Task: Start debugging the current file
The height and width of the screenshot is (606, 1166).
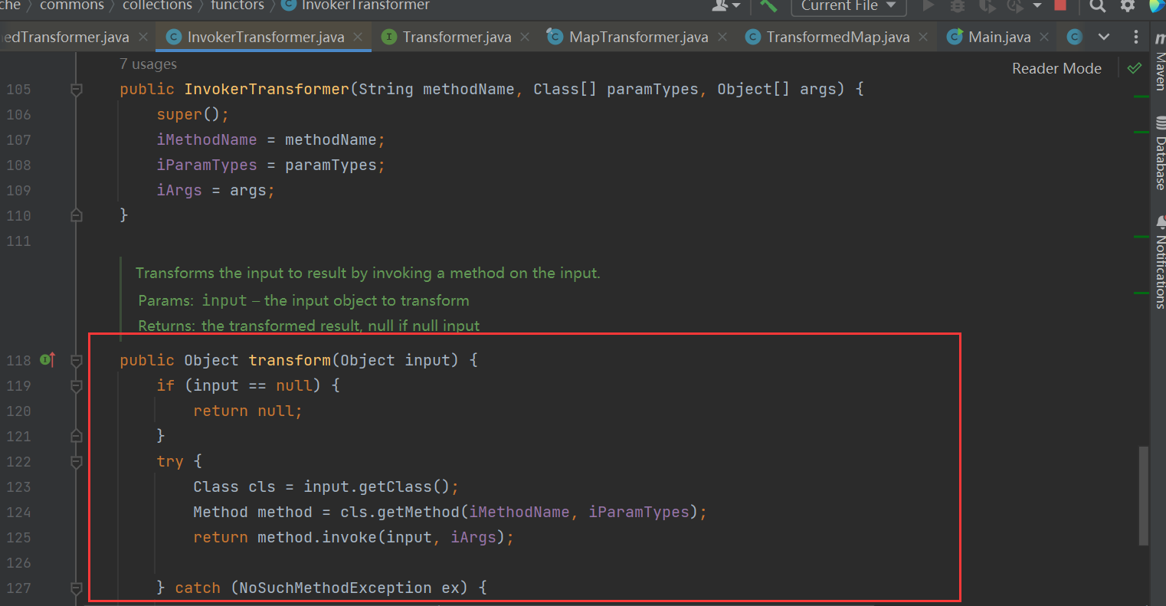Action: click(x=957, y=6)
